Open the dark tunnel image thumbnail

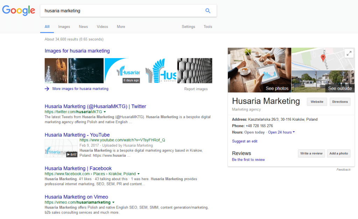tap(86, 71)
